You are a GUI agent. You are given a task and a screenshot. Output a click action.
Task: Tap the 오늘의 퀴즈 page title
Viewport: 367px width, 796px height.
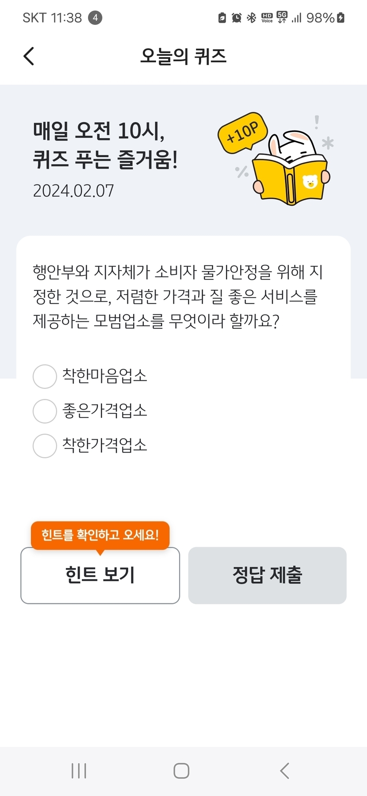tap(183, 56)
